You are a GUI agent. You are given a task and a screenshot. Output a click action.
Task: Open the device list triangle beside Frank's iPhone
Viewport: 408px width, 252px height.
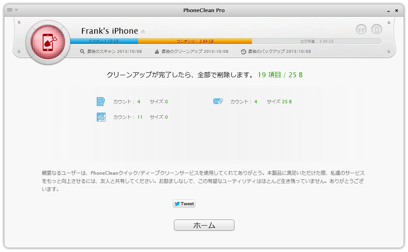pos(143,31)
